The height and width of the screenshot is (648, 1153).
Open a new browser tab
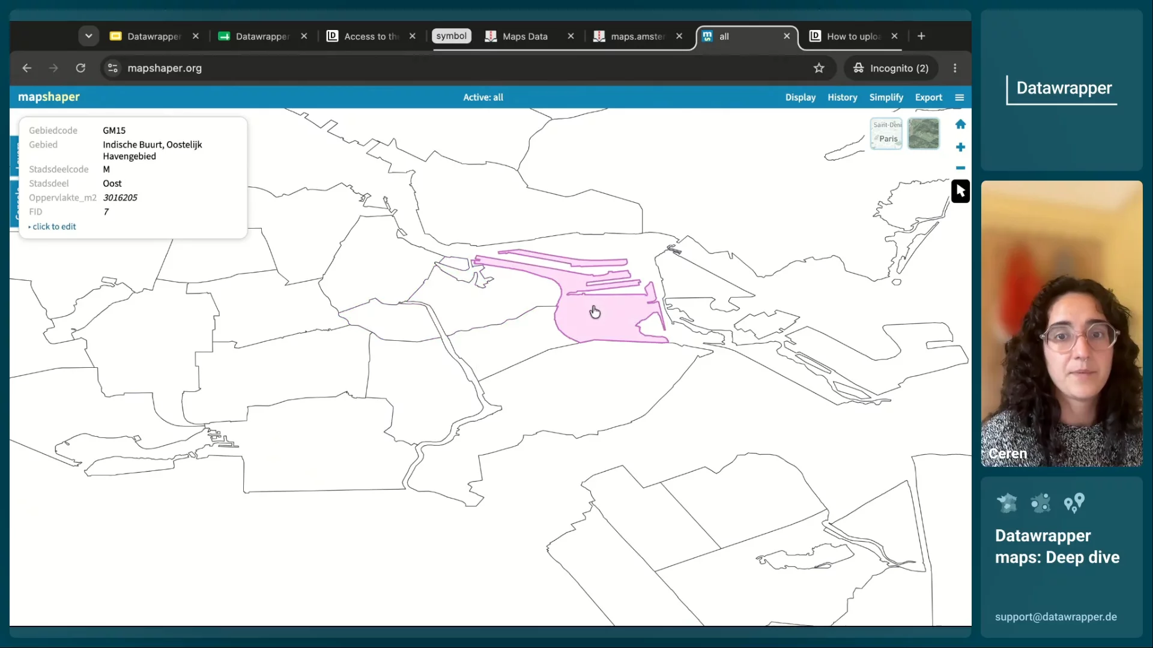click(x=921, y=36)
